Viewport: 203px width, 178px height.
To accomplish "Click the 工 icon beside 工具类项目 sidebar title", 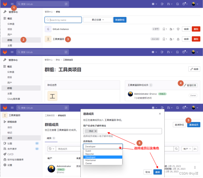I will click(x=5, y=115).
